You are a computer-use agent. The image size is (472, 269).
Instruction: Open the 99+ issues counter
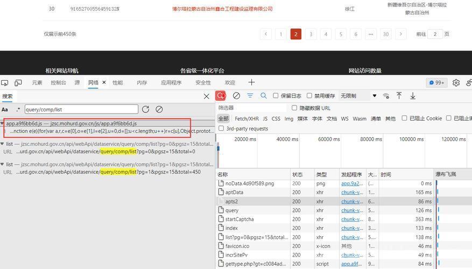click(x=437, y=82)
